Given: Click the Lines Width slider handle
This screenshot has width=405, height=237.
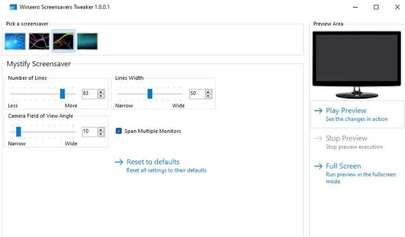Looking at the screenshot, I should pyautogui.click(x=150, y=94).
